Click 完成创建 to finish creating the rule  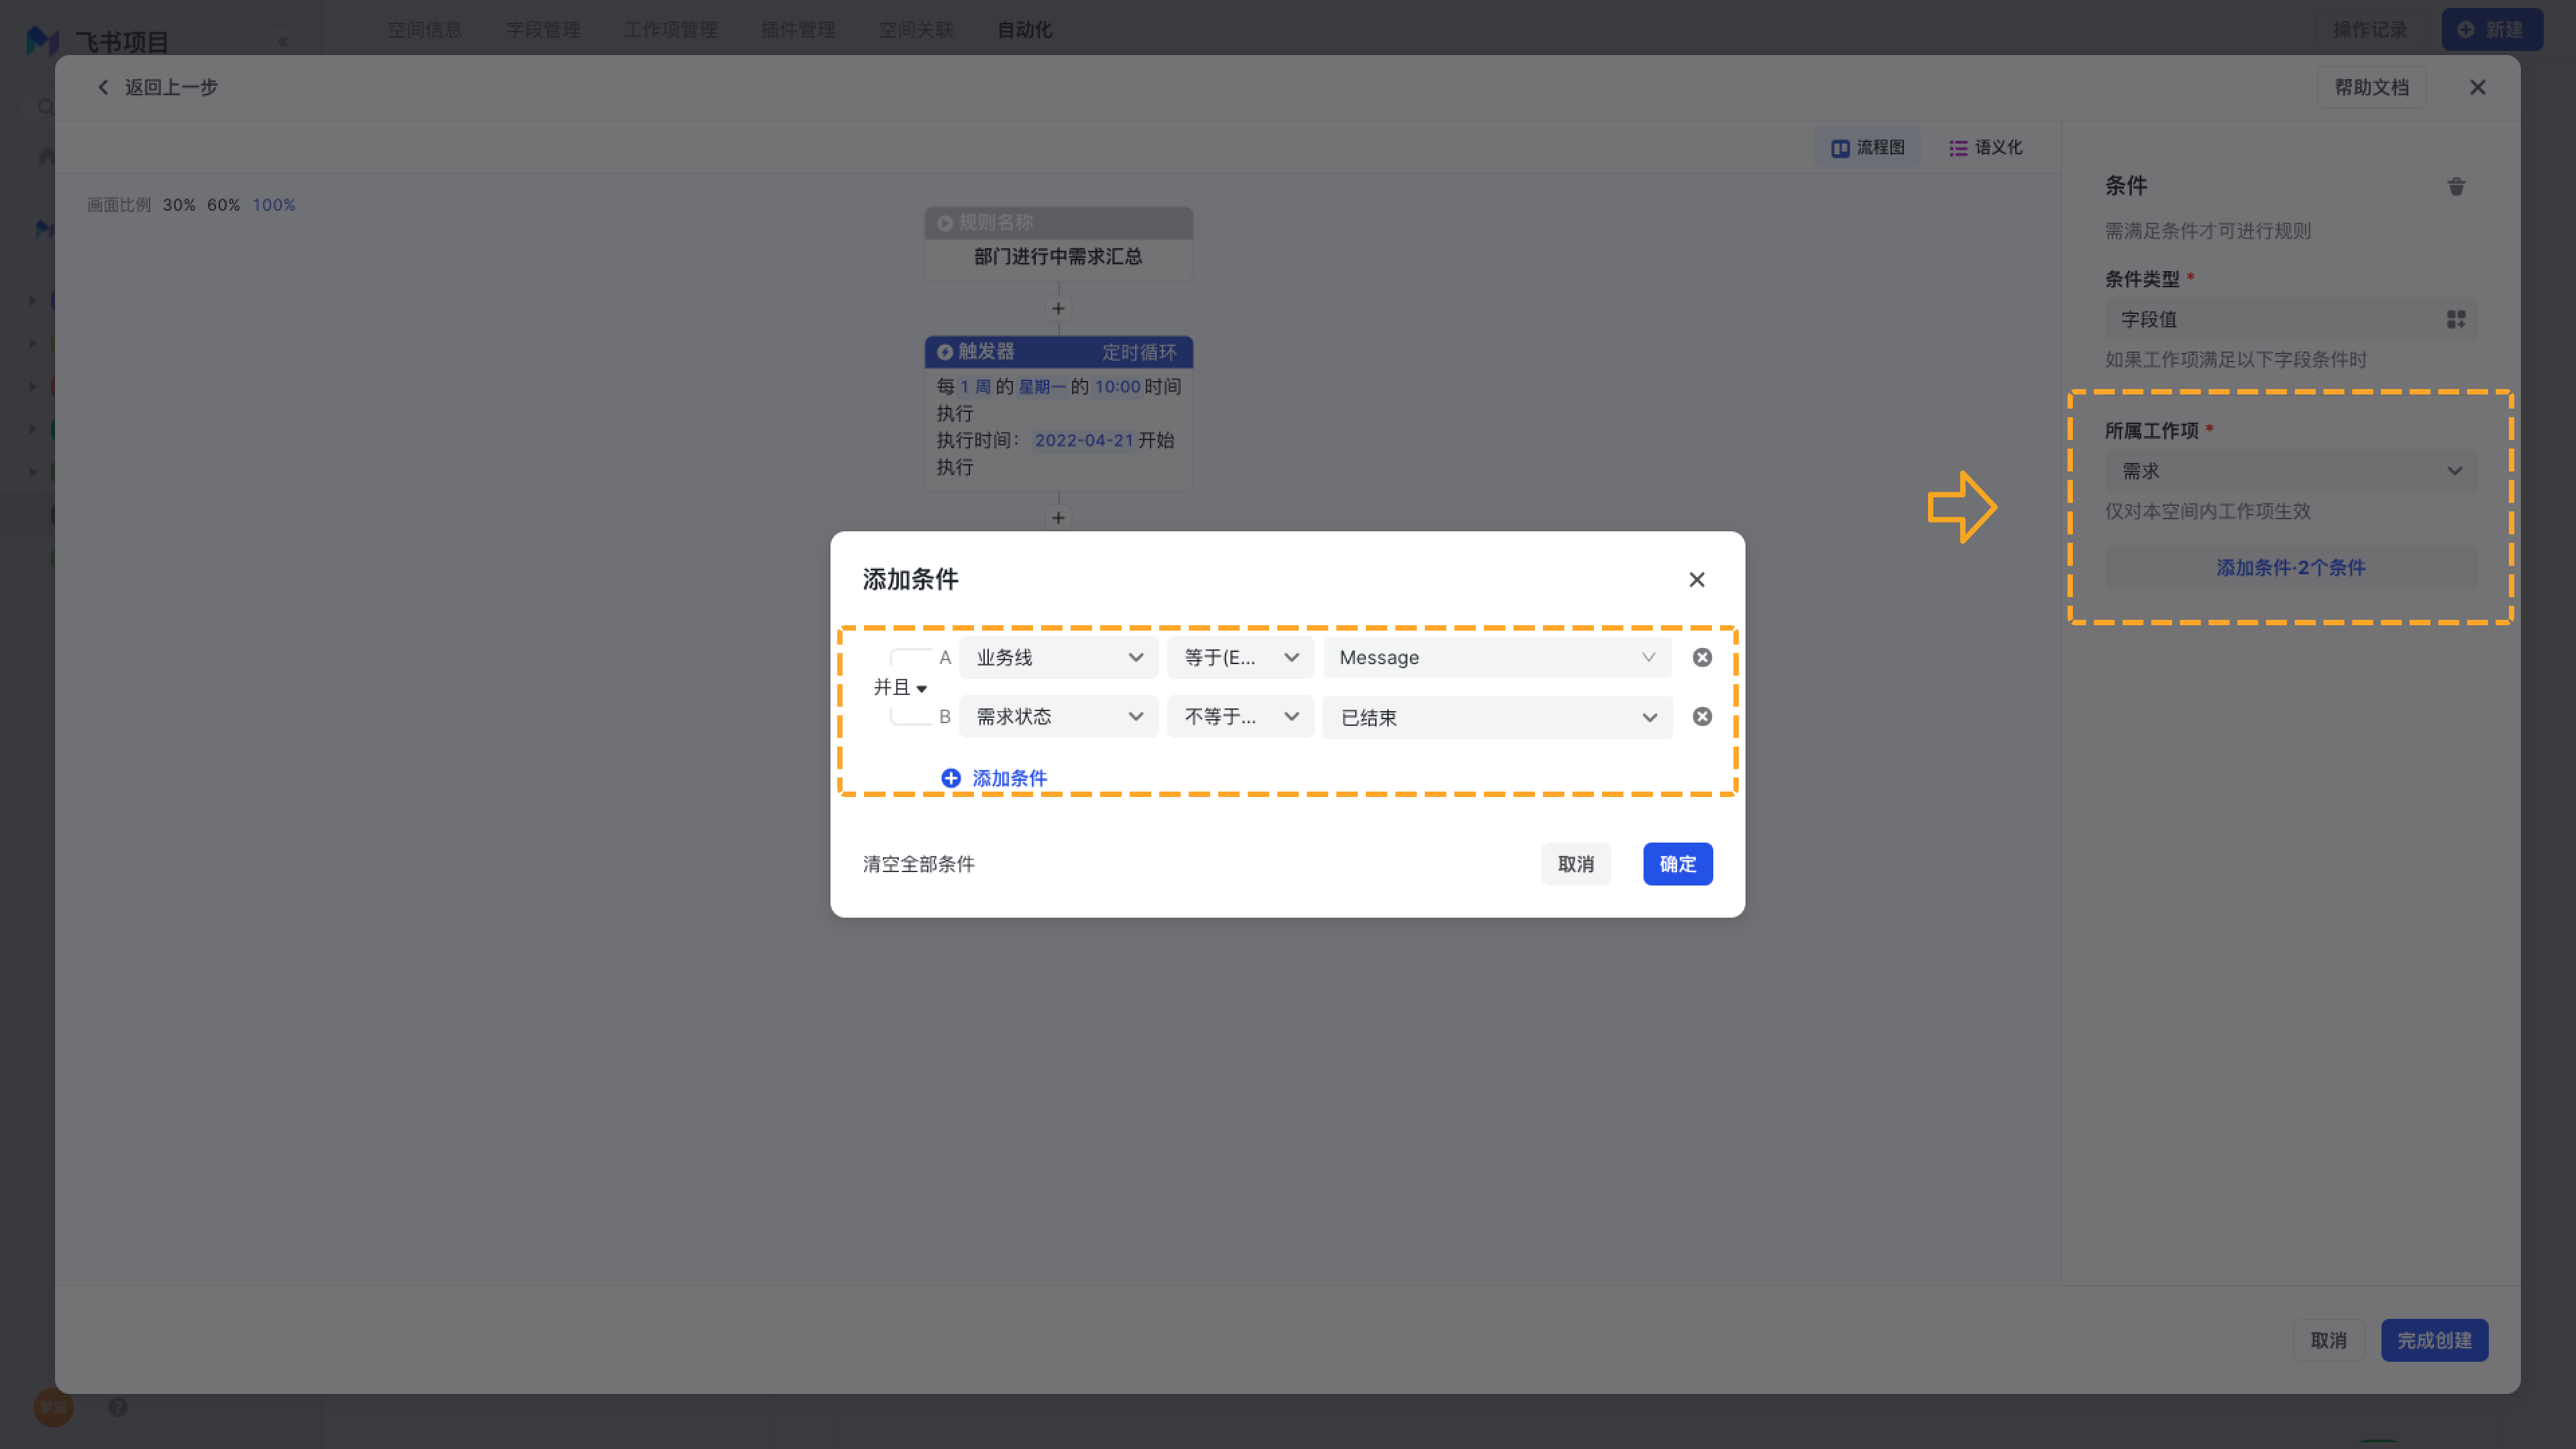tap(2434, 1340)
